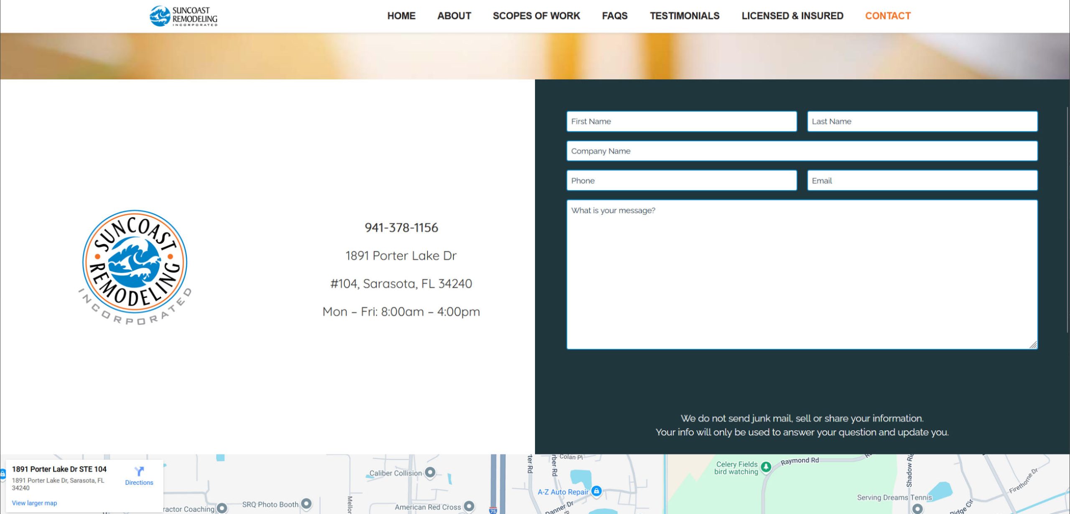Focus the First Name field

681,122
